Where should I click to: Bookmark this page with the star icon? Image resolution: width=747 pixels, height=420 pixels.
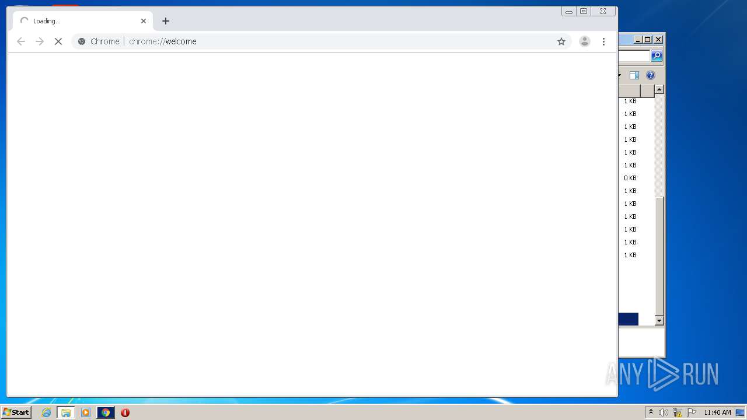(561, 41)
